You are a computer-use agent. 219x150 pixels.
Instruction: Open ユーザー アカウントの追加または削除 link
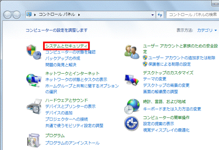pos(182,58)
